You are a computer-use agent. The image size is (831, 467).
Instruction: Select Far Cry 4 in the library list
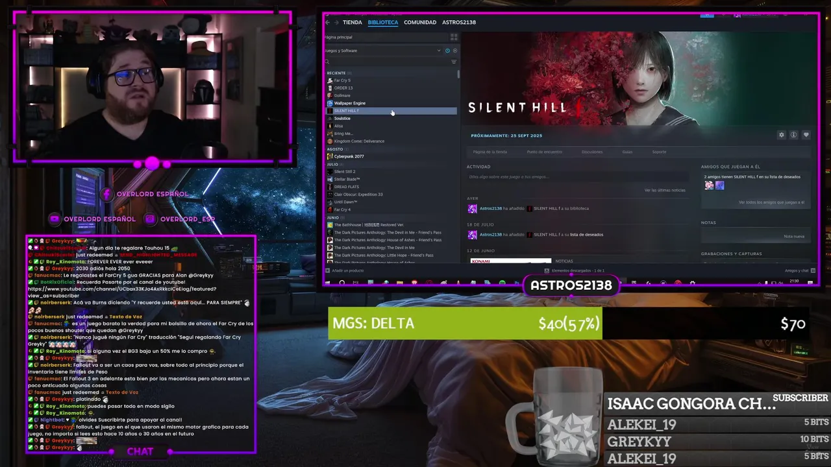(391, 210)
